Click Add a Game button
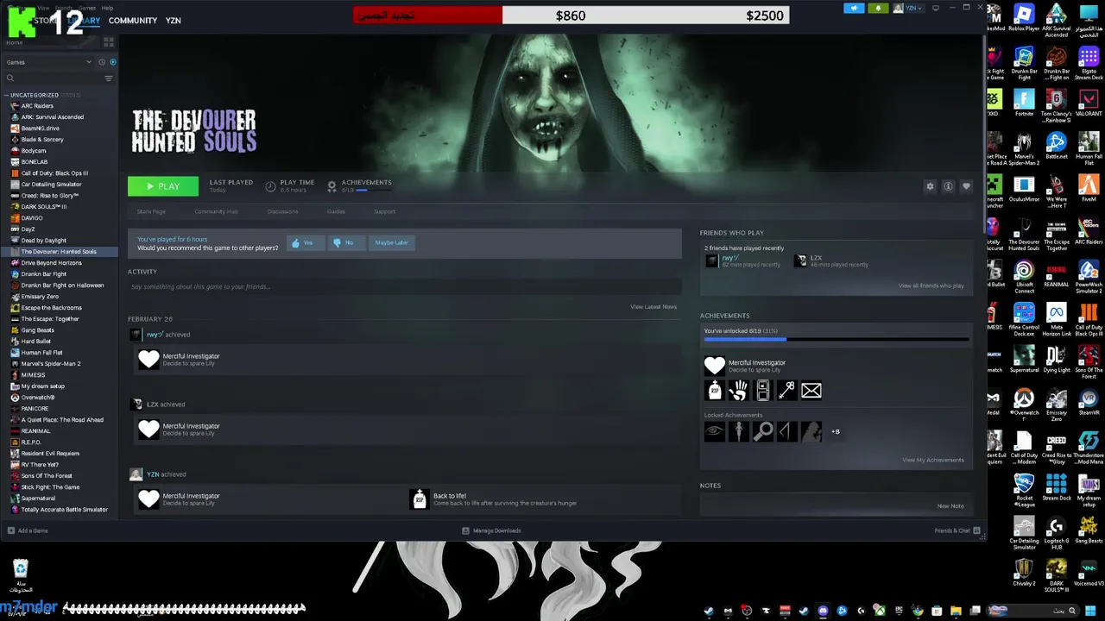 pyautogui.click(x=28, y=531)
